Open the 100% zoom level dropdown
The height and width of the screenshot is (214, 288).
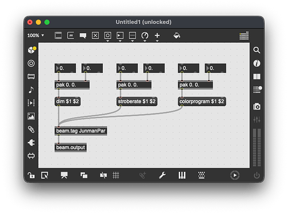[35, 35]
